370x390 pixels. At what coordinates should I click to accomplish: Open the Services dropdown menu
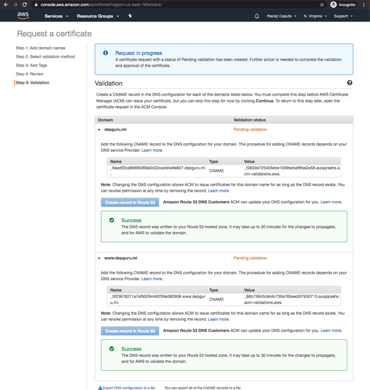pyautogui.click(x=56, y=16)
